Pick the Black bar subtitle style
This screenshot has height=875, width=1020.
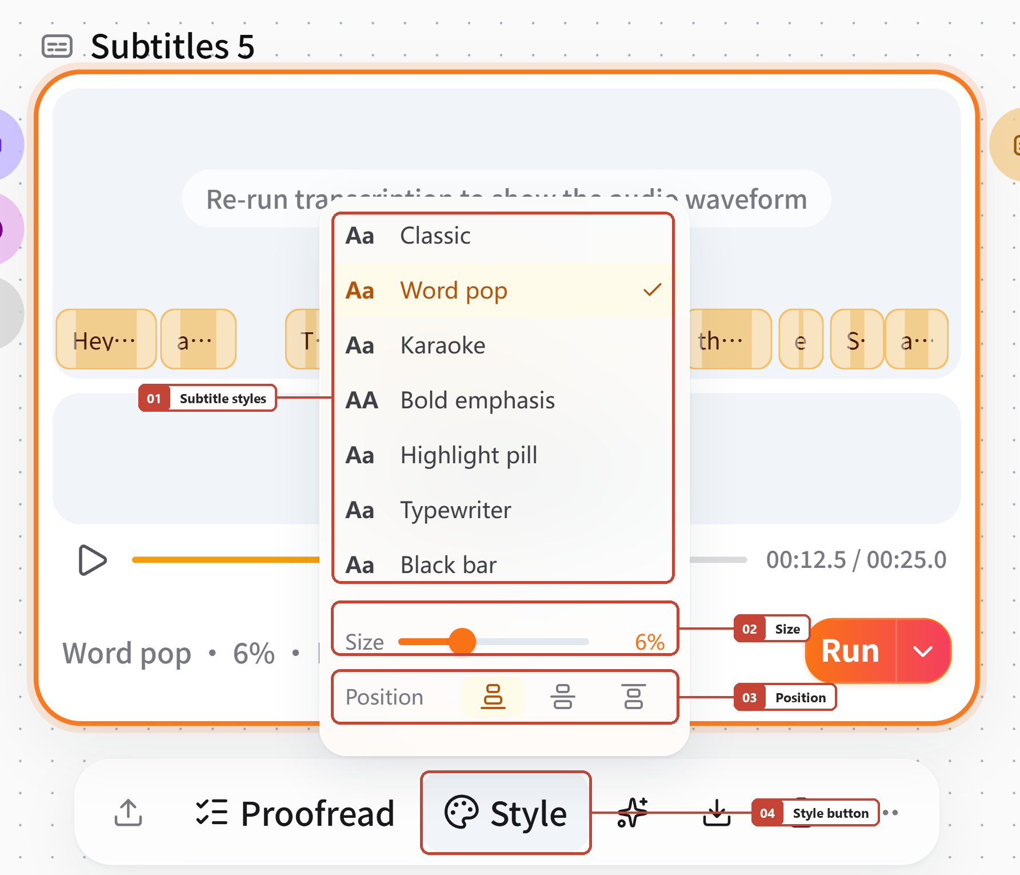[503, 563]
